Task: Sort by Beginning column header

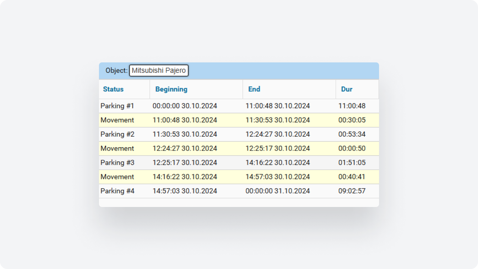Action: click(171, 89)
